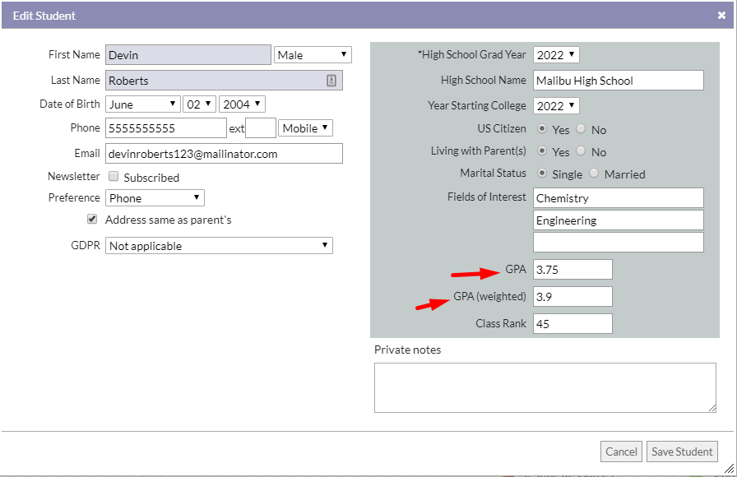Expand the birth month dropdown showing June
The image size is (737, 477).
[143, 104]
